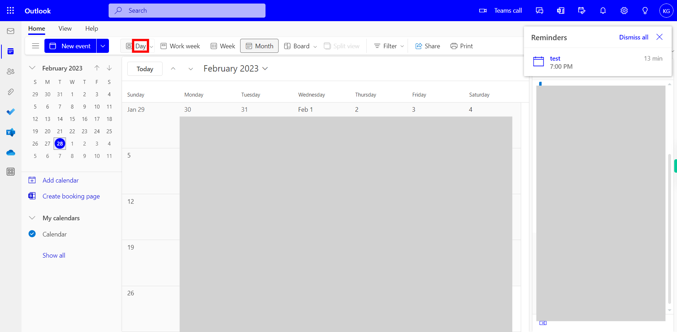Expand the Day view dropdown arrow

click(151, 47)
